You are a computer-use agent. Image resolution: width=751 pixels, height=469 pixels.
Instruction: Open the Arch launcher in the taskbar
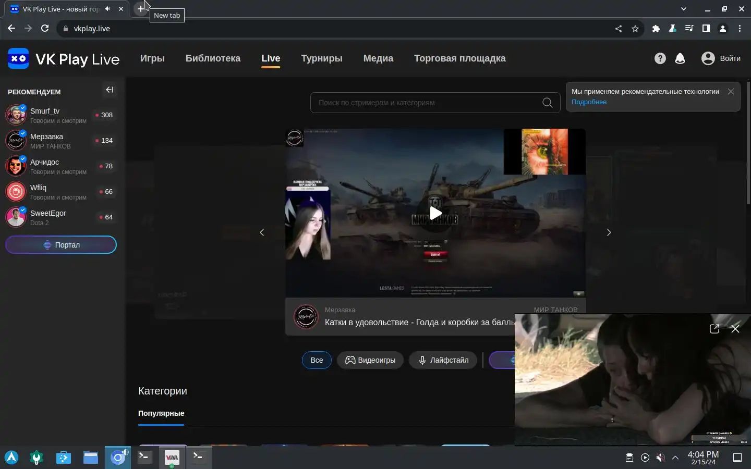11,458
